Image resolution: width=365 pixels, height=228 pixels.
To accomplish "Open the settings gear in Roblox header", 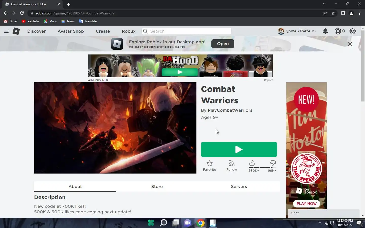I will point(353,31).
